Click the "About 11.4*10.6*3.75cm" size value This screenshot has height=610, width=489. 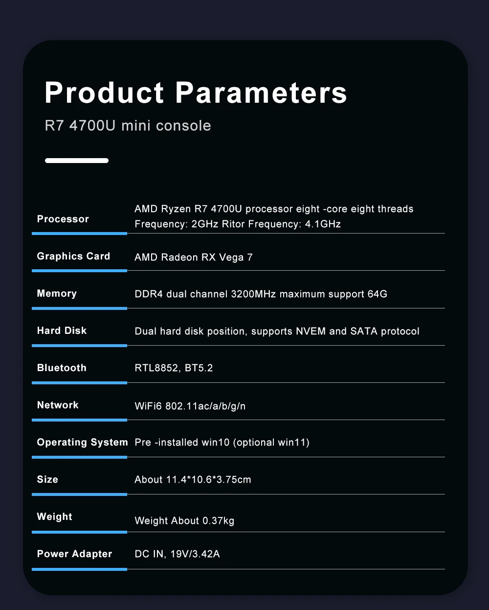point(193,480)
